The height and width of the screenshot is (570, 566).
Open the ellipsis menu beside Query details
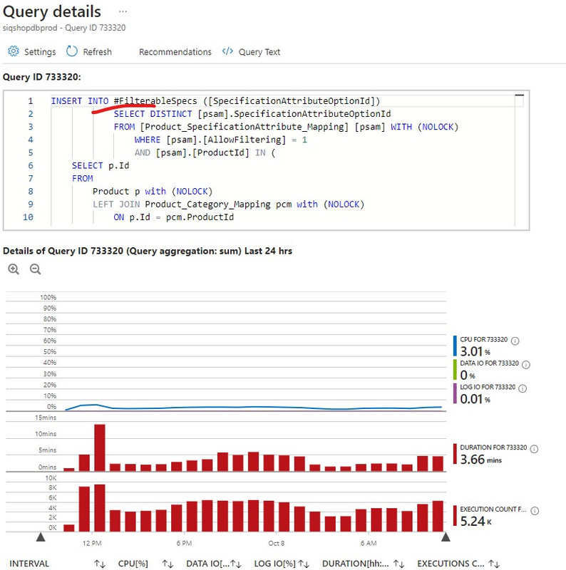pyautogui.click(x=123, y=11)
